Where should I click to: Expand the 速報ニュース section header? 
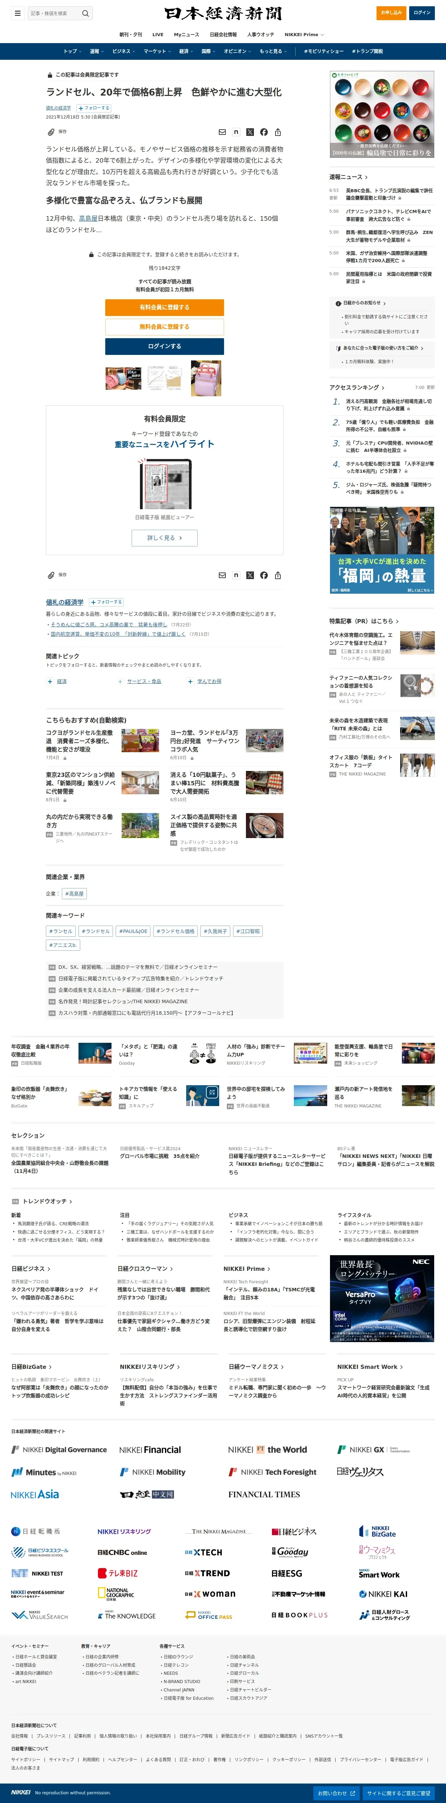coord(348,177)
